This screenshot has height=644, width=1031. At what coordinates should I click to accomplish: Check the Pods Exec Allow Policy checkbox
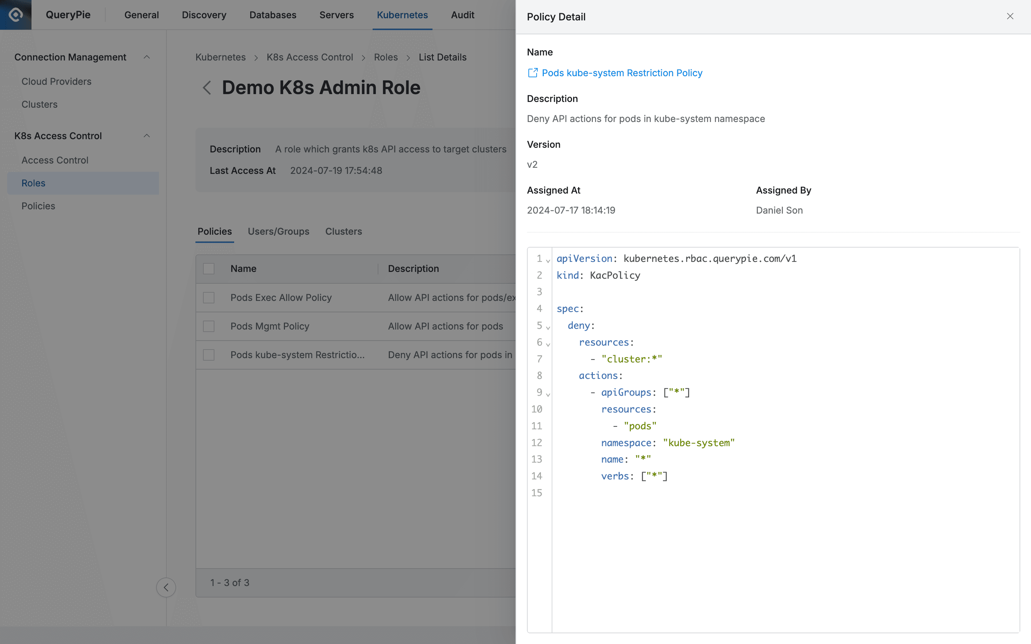pyautogui.click(x=209, y=298)
